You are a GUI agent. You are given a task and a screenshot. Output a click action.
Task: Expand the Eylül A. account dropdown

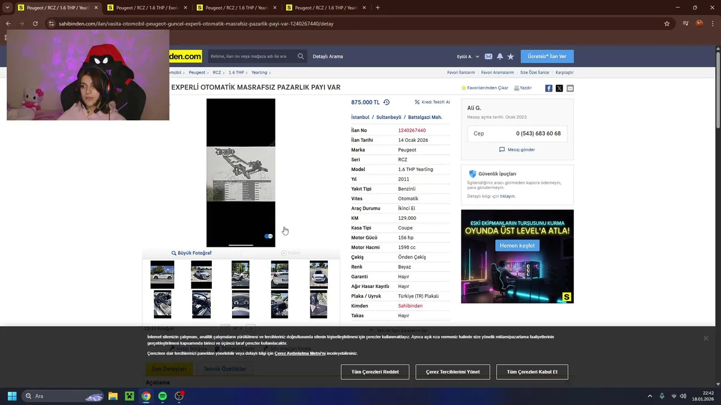[x=468, y=56]
